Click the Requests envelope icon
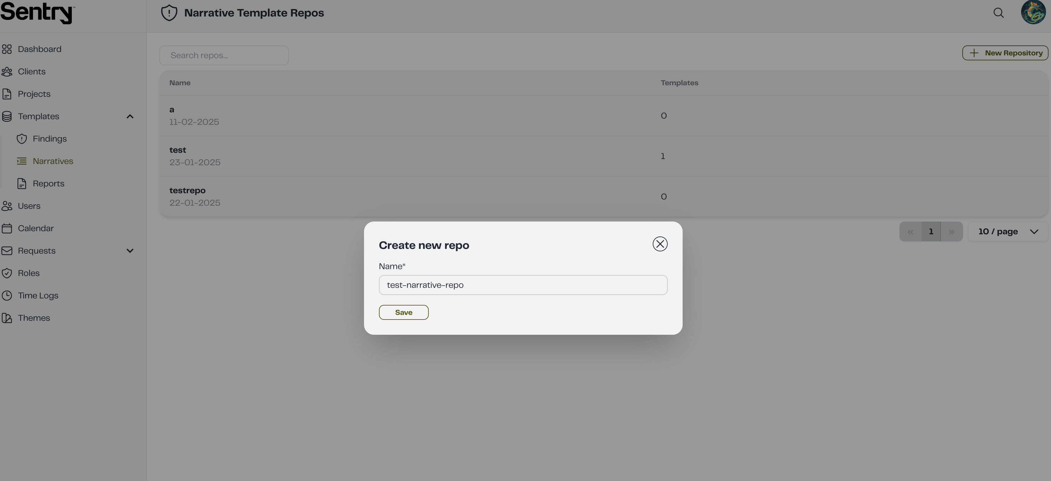The width and height of the screenshot is (1051, 481). tap(7, 251)
